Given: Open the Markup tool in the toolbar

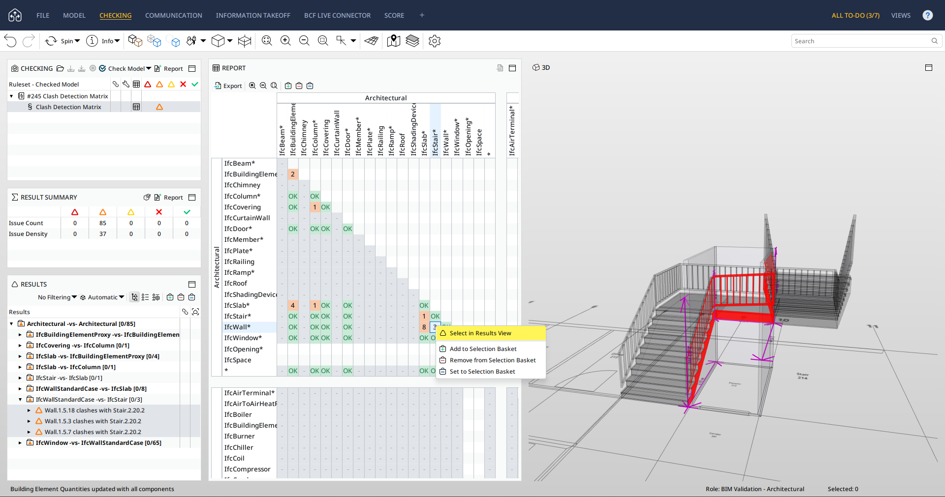Looking at the screenshot, I should pyautogui.click(x=371, y=41).
